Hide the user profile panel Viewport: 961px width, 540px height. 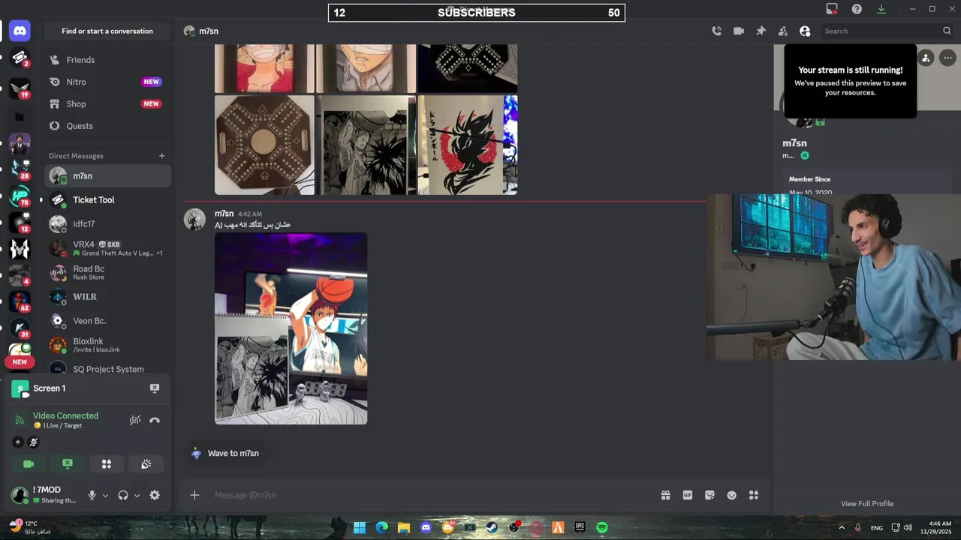[x=805, y=31]
